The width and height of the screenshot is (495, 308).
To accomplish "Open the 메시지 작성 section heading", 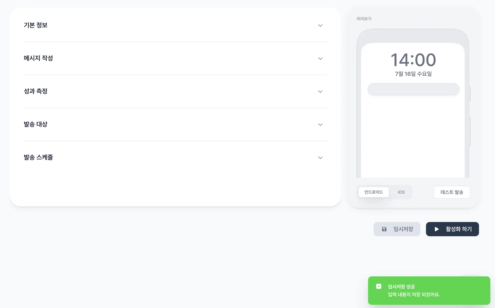I will 38,58.
